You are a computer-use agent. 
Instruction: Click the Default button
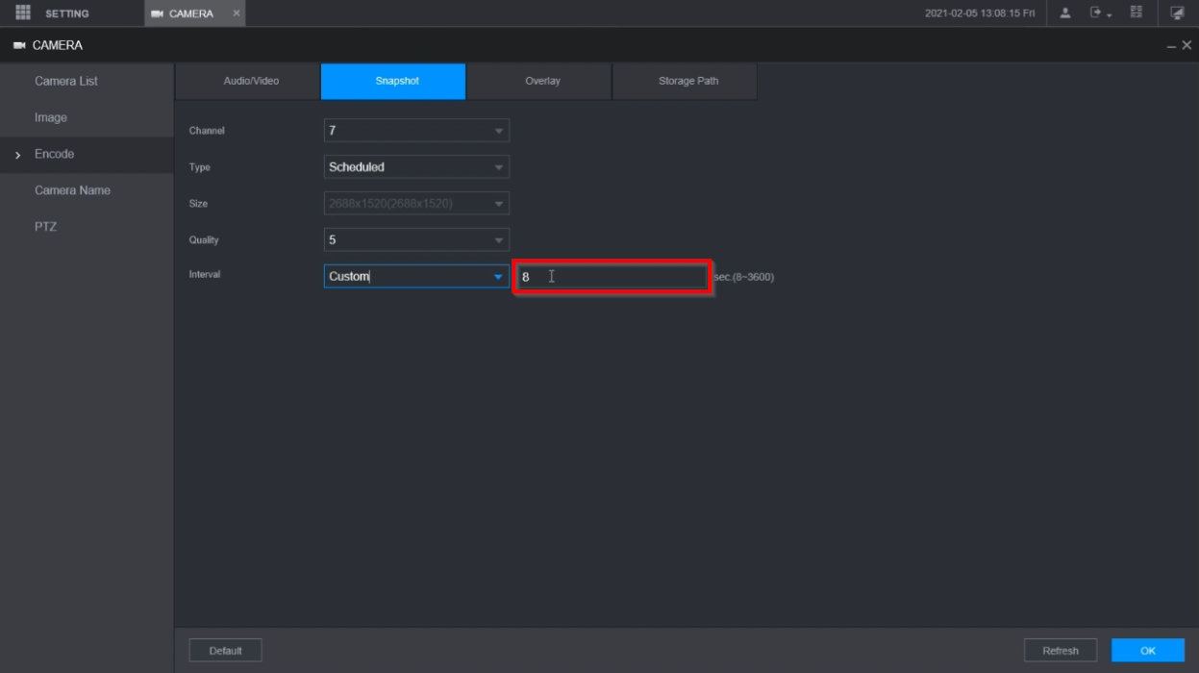coord(225,651)
